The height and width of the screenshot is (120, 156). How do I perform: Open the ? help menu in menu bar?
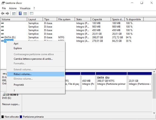(x=34, y=8)
